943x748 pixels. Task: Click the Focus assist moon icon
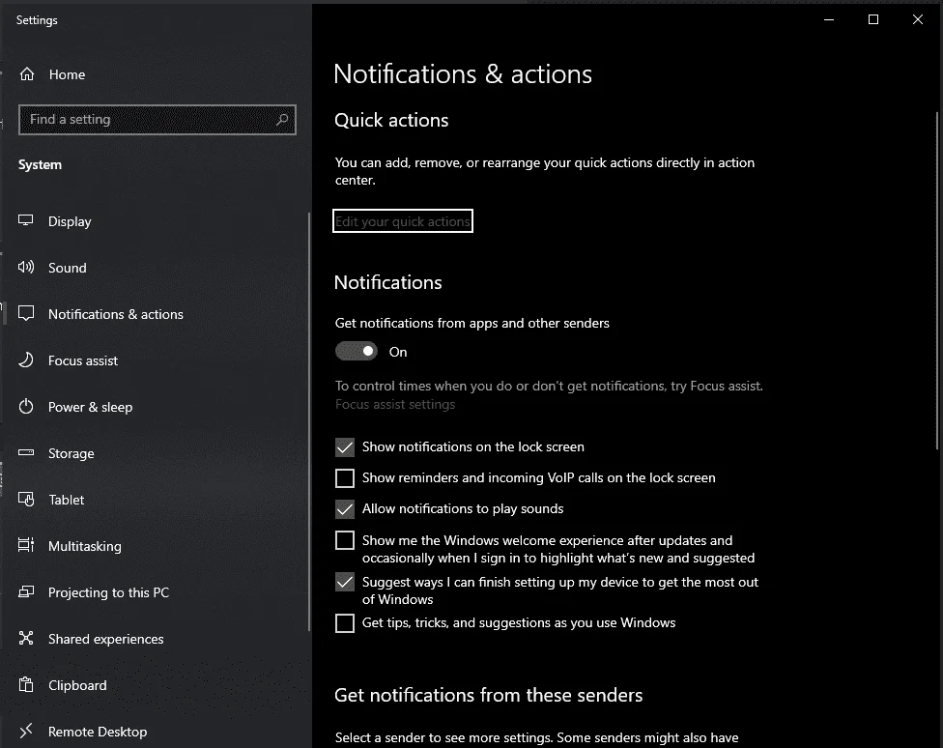coord(26,360)
